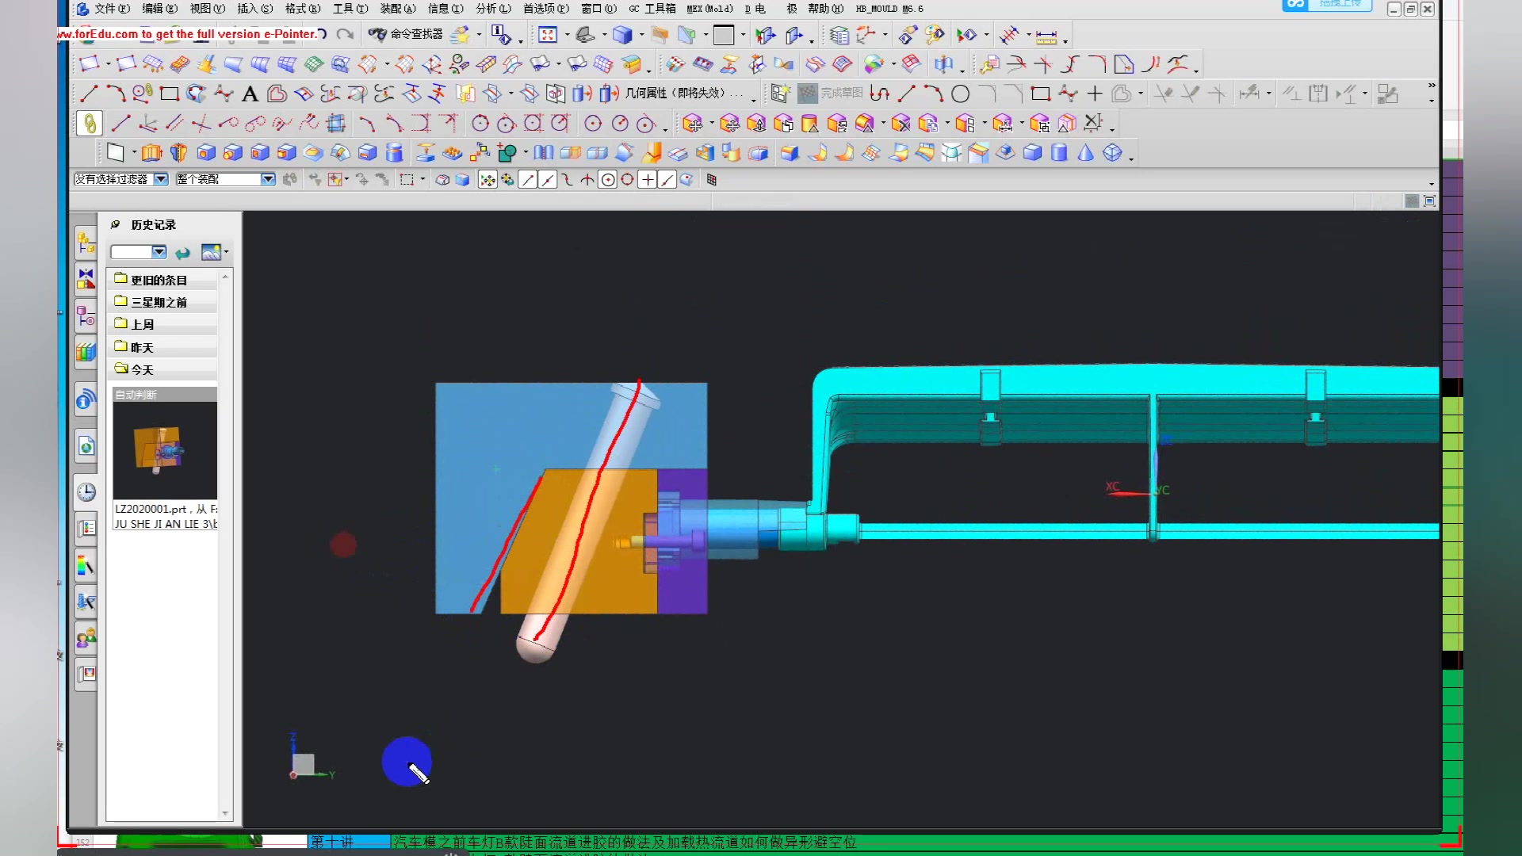Screen dimensions: 1522x856
Task: Open the 插入(S) menu
Action: click(x=254, y=9)
